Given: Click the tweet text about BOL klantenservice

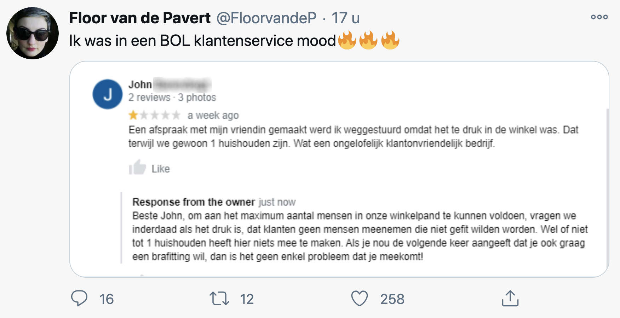Looking at the screenshot, I should point(202,41).
